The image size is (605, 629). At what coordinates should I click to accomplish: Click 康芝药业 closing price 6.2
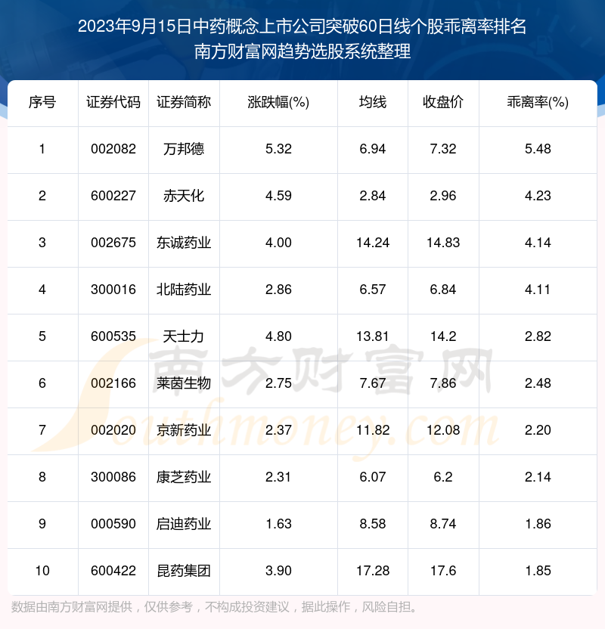pyautogui.click(x=443, y=477)
